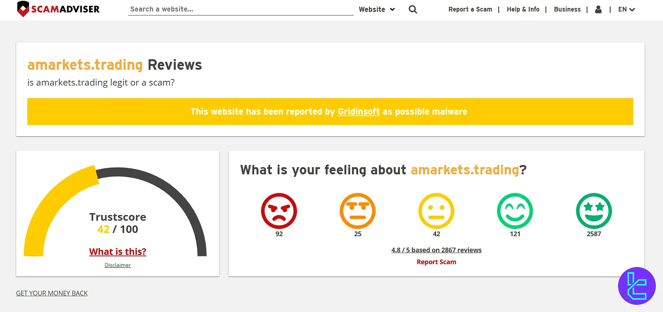Click the ScamAdviser shield logo
The height and width of the screenshot is (312, 663).
23,9
